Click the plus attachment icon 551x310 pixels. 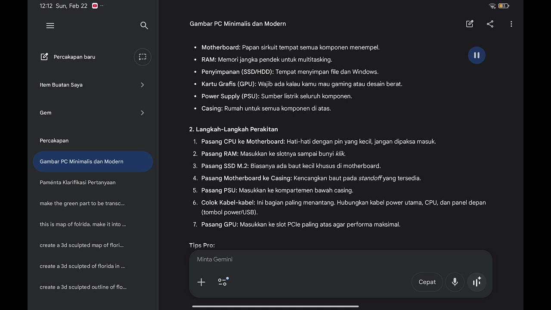point(201,282)
